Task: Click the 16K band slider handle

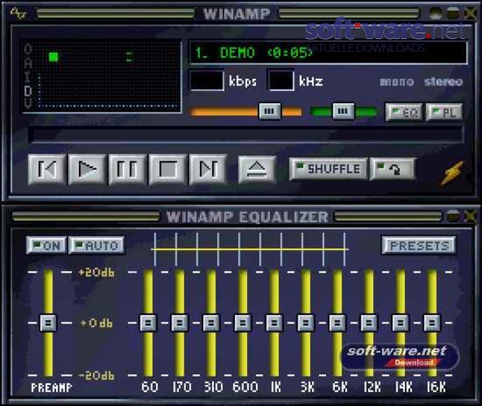Action: [x=432, y=322]
